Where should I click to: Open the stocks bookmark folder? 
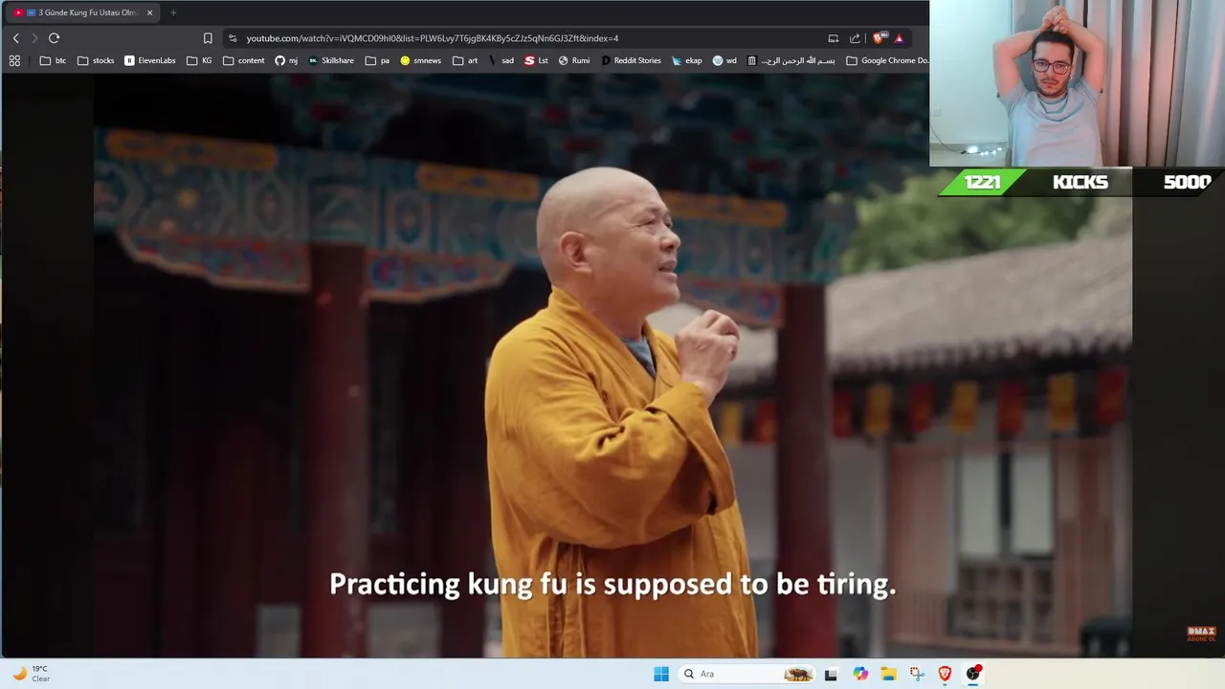point(96,60)
